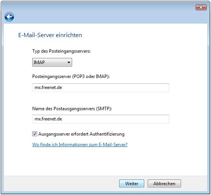The width and height of the screenshot is (211, 195).
Task: Toggle via the 'Ausgangsserver erfordert Authentifizierung' label
Action: pyautogui.click(x=82, y=134)
